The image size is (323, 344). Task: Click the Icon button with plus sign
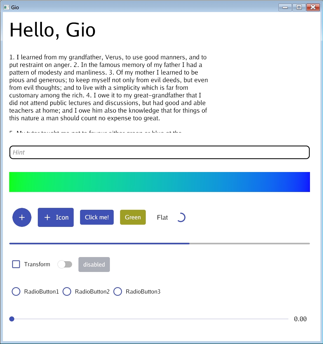coord(56,217)
